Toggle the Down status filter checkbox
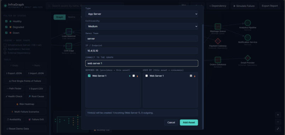285x135 pixels. coord(6,33)
